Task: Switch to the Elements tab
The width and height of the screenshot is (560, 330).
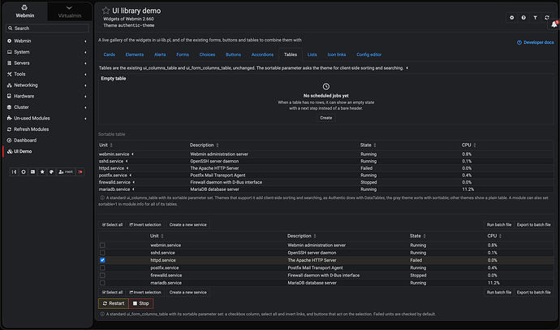Action: [135, 54]
